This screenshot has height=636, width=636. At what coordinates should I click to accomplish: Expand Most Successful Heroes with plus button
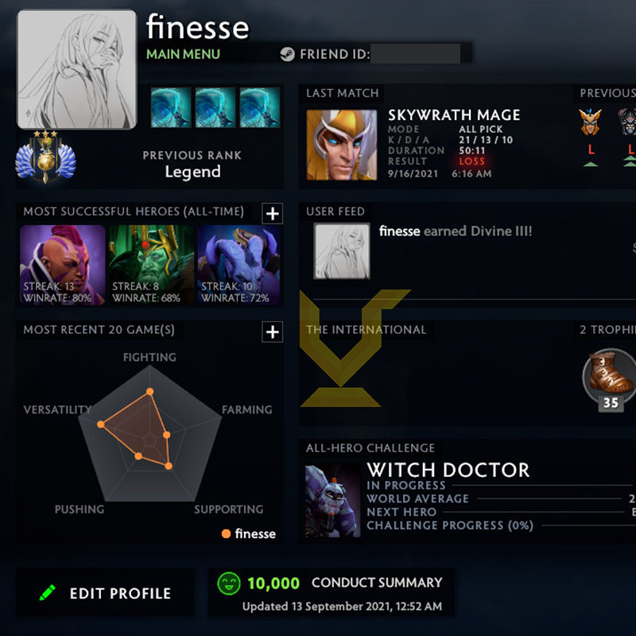(272, 213)
